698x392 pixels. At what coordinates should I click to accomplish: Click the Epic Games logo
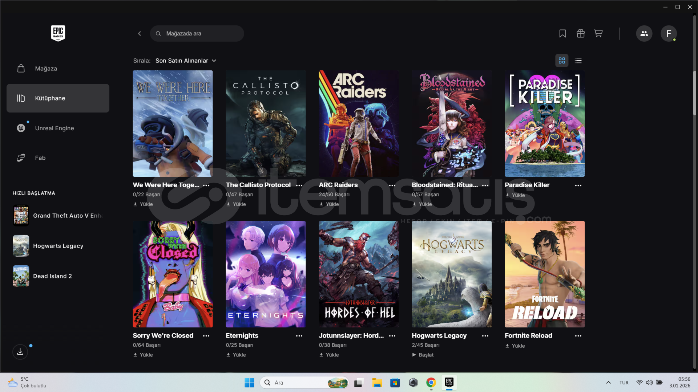coord(58,33)
